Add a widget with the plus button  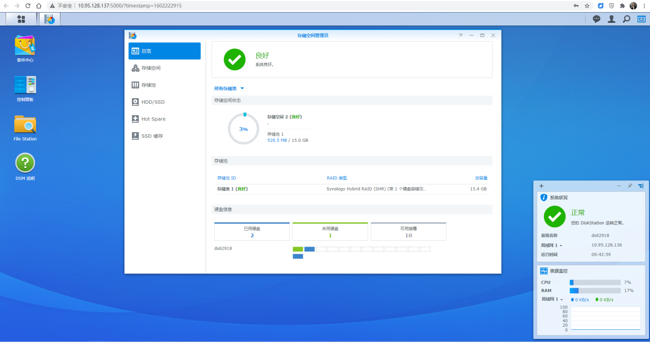541,186
